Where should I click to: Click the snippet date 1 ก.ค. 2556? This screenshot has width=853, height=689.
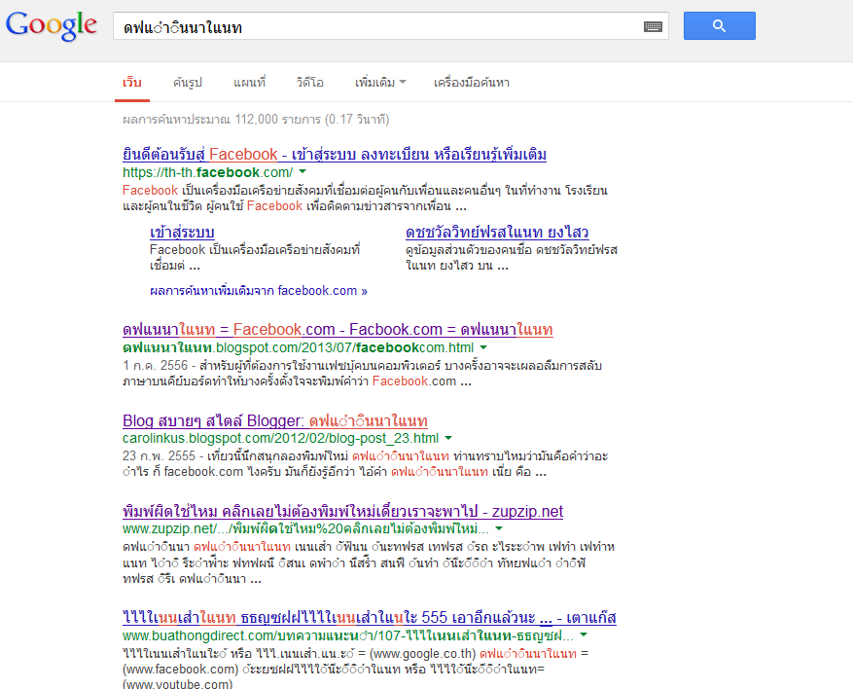(x=155, y=365)
